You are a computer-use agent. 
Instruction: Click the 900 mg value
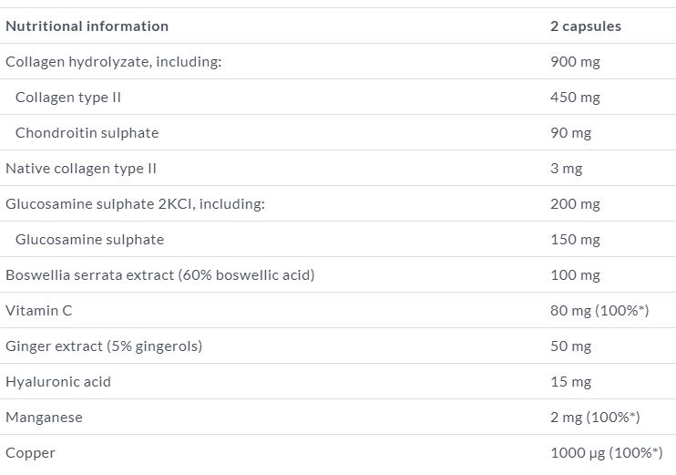pyautogui.click(x=575, y=62)
